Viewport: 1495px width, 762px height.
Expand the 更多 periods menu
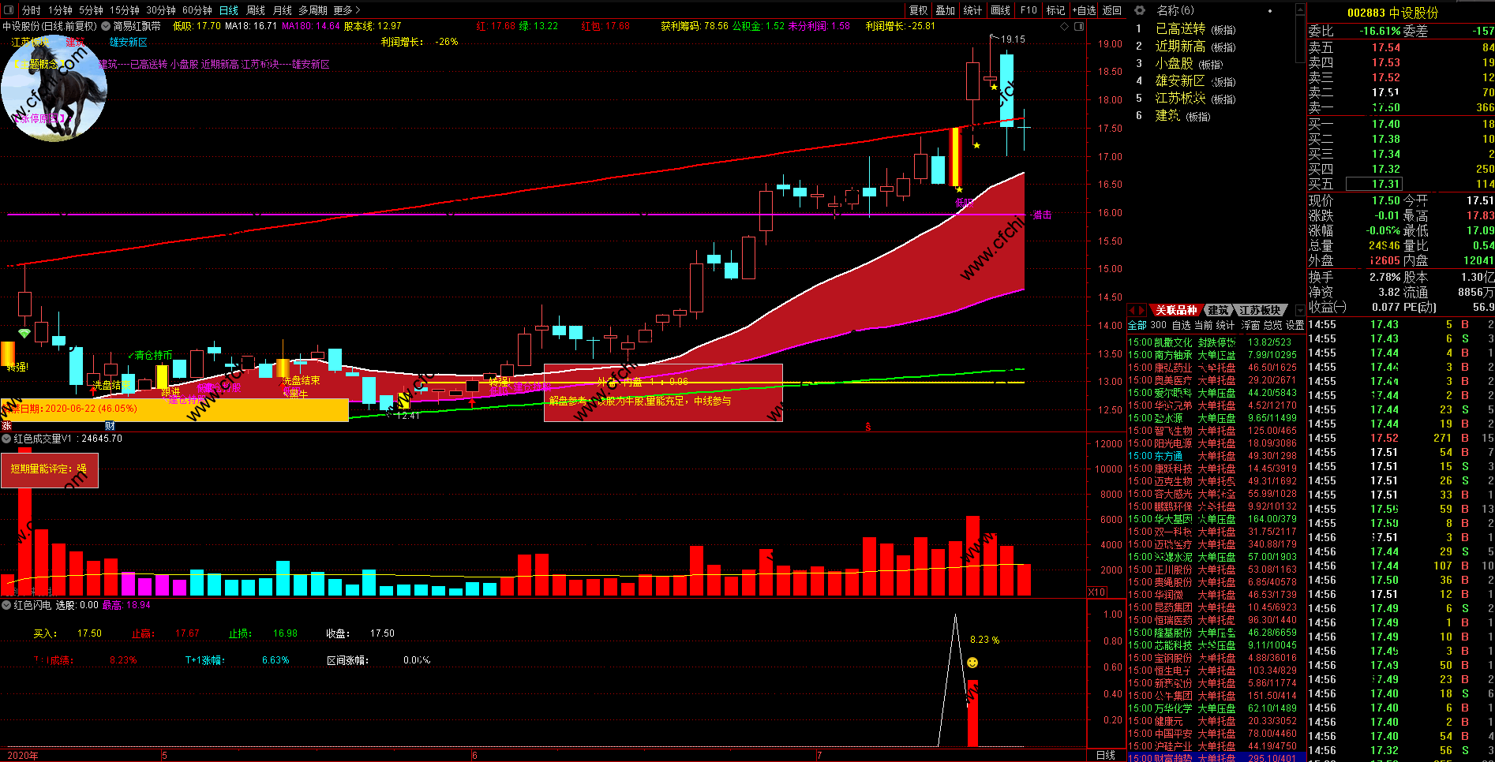click(x=347, y=10)
